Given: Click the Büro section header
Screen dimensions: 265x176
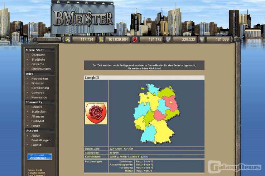Looking at the screenshot, I should (x=30, y=74).
